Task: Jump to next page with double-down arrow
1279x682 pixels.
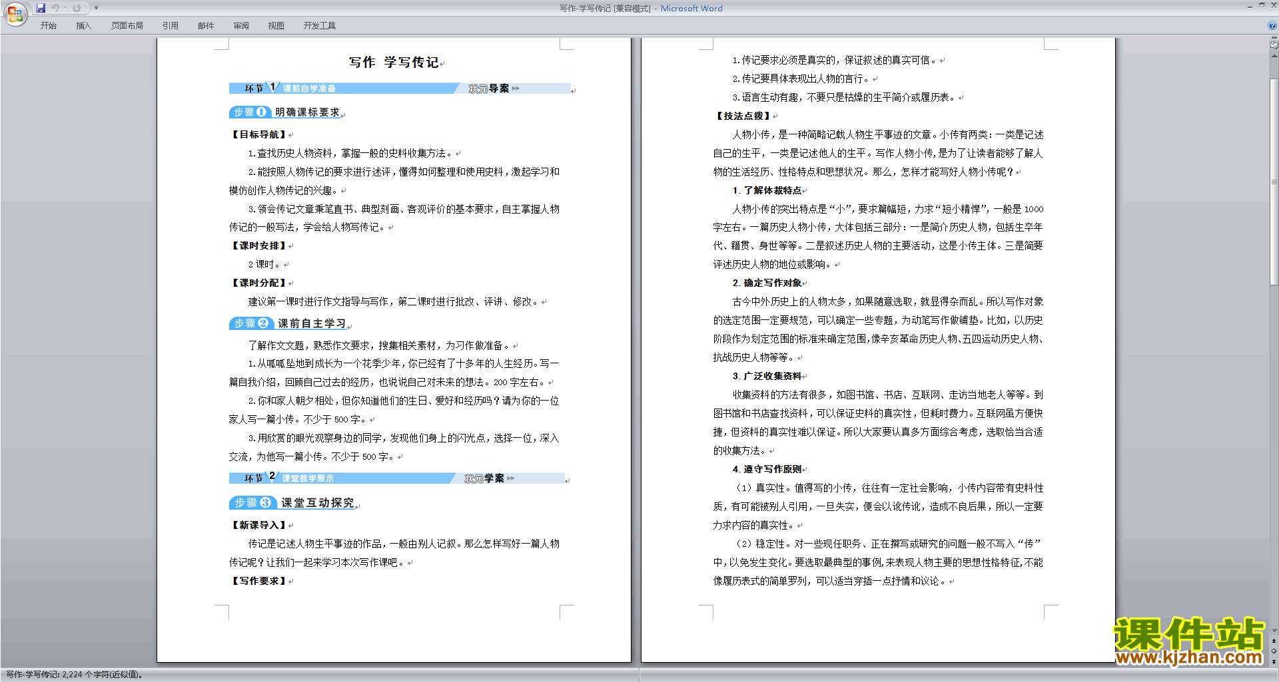Action: tap(1274, 661)
